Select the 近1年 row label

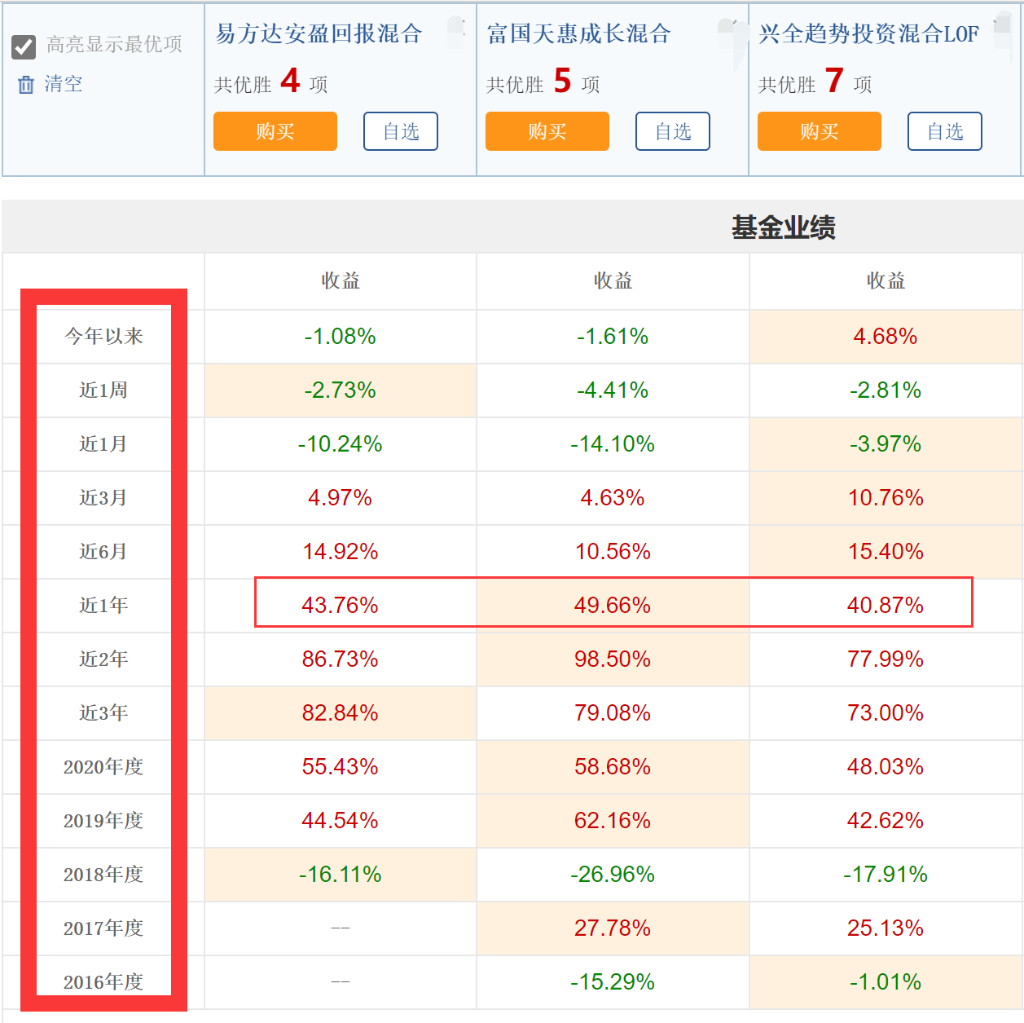click(x=103, y=606)
